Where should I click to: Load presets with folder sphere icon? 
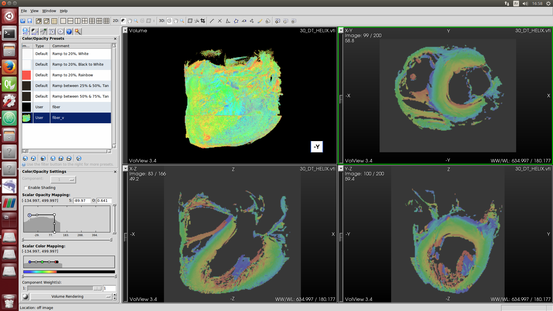69,158
